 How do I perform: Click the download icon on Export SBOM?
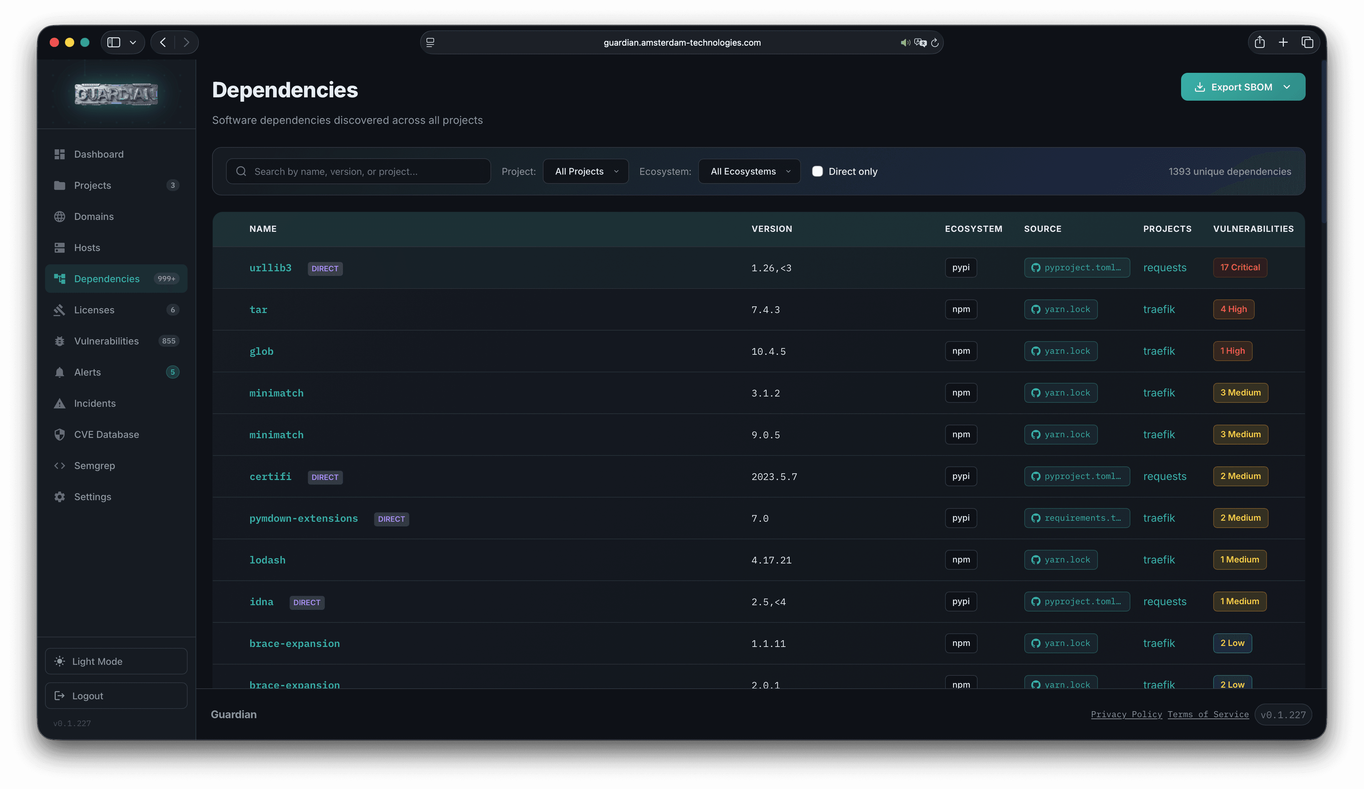point(1200,87)
